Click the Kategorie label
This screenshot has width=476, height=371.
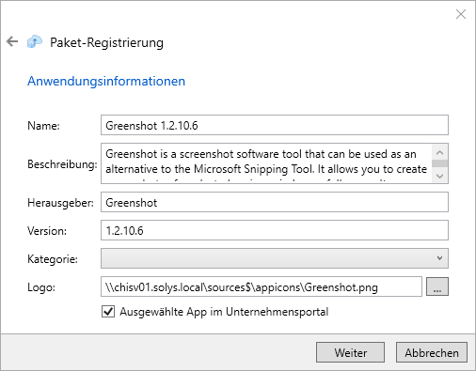[x=53, y=259]
